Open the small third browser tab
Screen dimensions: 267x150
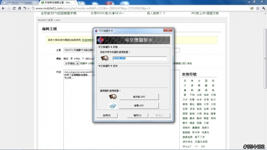(x=81, y=2)
